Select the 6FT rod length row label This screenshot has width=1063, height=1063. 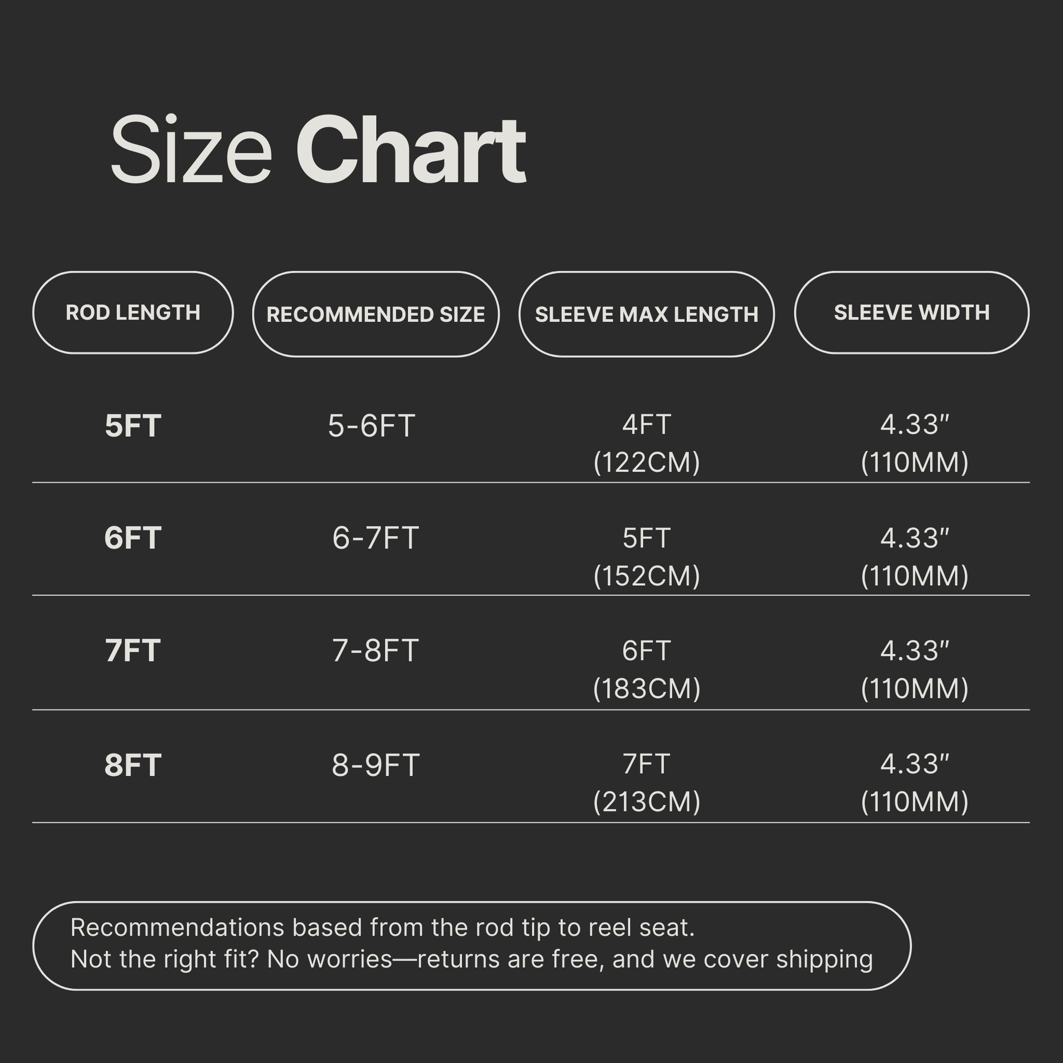pos(133,538)
